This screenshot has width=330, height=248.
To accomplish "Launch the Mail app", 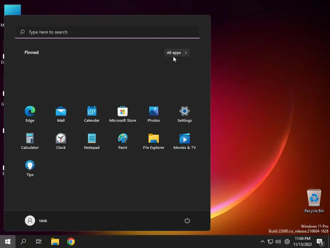I will pyautogui.click(x=61, y=114).
